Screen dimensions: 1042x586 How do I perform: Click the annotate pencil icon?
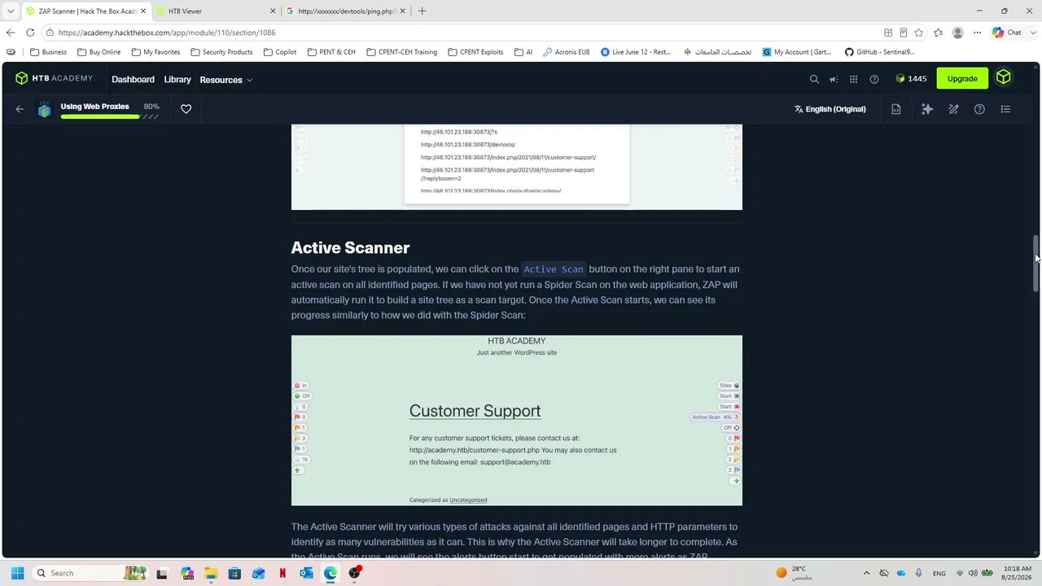coord(953,109)
